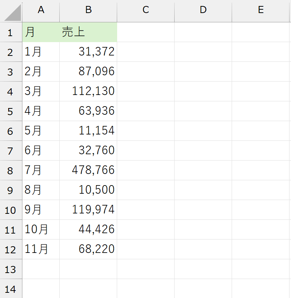Image resolution: width=291 pixels, height=298 pixels.
Task: Select column B header
Action: pyautogui.click(x=88, y=10)
